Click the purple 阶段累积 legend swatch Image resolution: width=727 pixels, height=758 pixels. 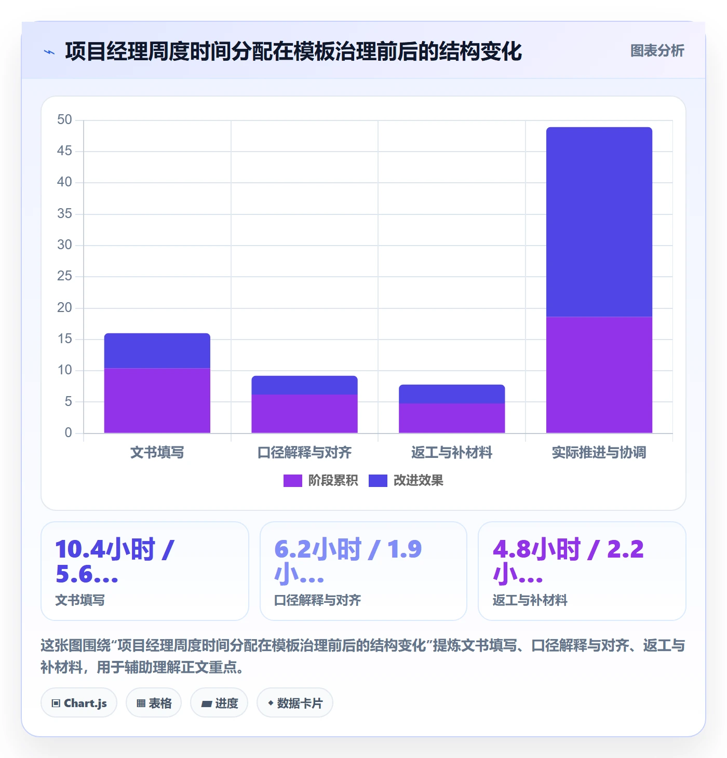tap(292, 481)
